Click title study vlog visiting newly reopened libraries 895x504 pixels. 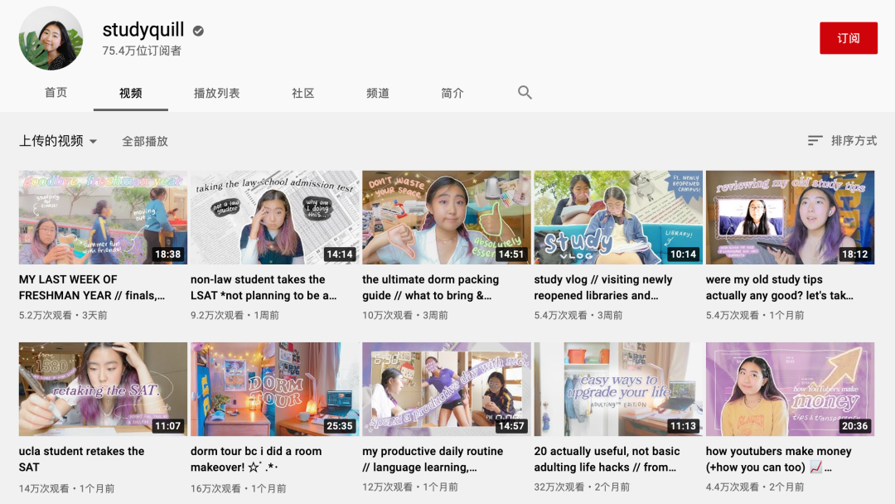(x=603, y=287)
